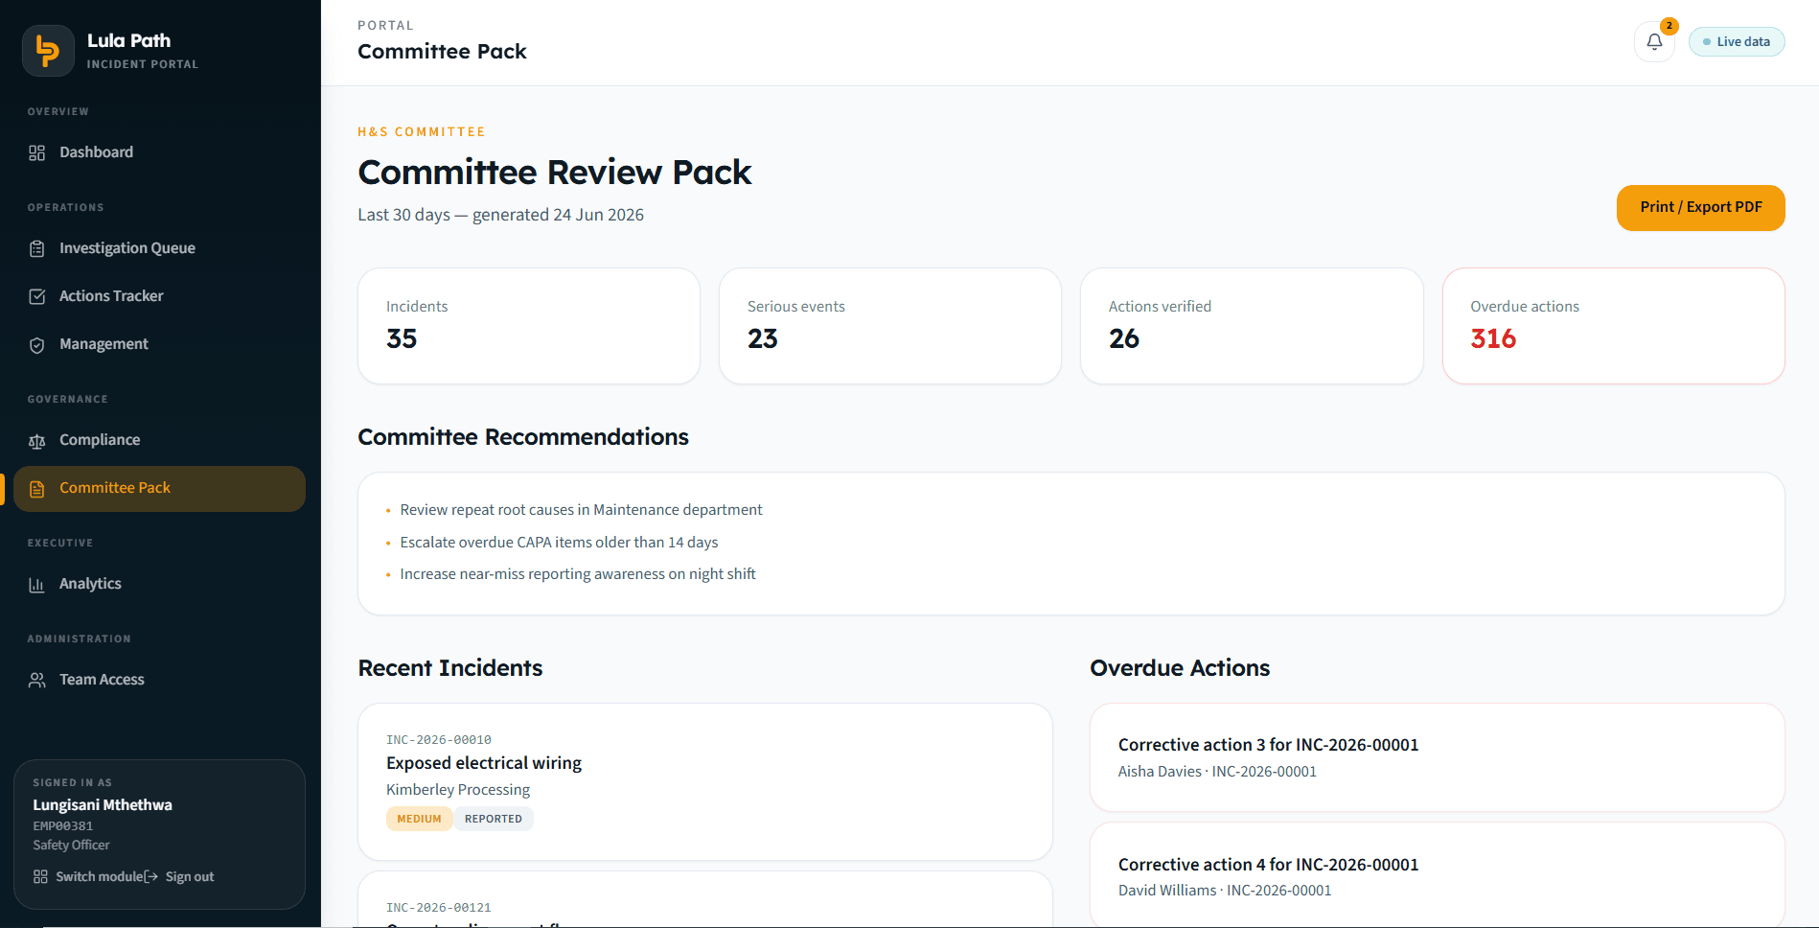The height and width of the screenshot is (928, 1819).
Task: Click Kimberley Processing site text
Action: point(458,790)
